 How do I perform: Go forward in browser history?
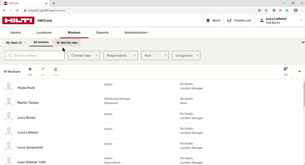11,11
